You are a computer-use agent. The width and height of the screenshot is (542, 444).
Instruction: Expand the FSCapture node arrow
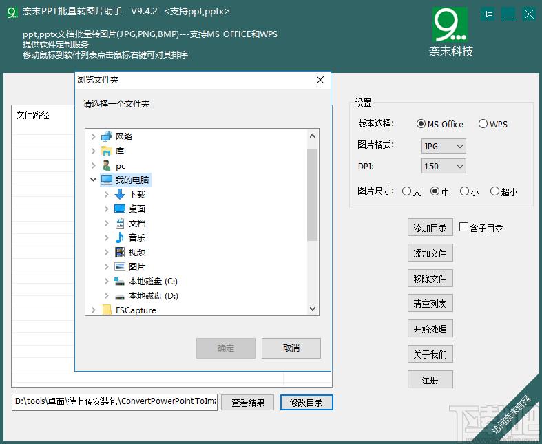(x=93, y=310)
